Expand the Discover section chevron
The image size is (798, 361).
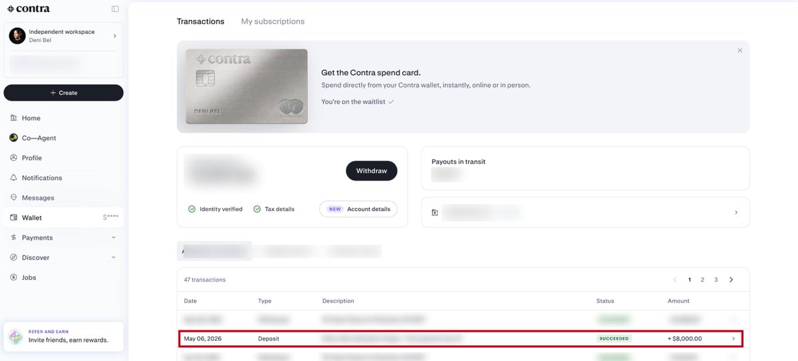pos(114,257)
